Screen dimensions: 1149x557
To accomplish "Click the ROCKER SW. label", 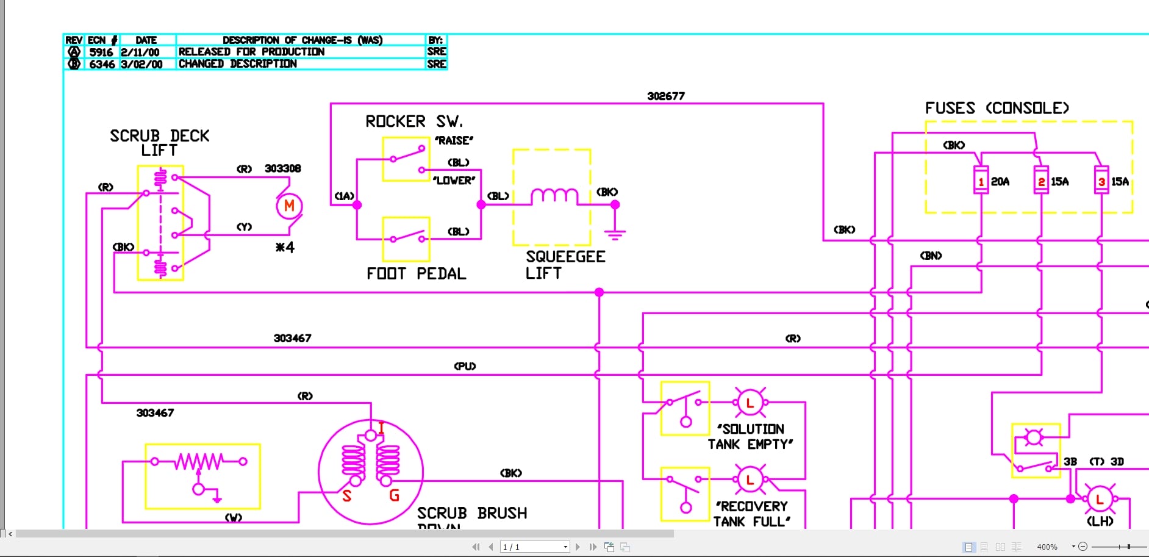I will [414, 121].
